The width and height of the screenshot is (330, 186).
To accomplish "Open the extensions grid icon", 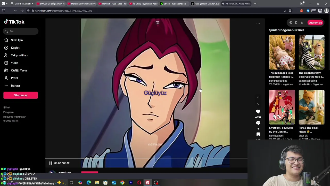I will [320, 11].
